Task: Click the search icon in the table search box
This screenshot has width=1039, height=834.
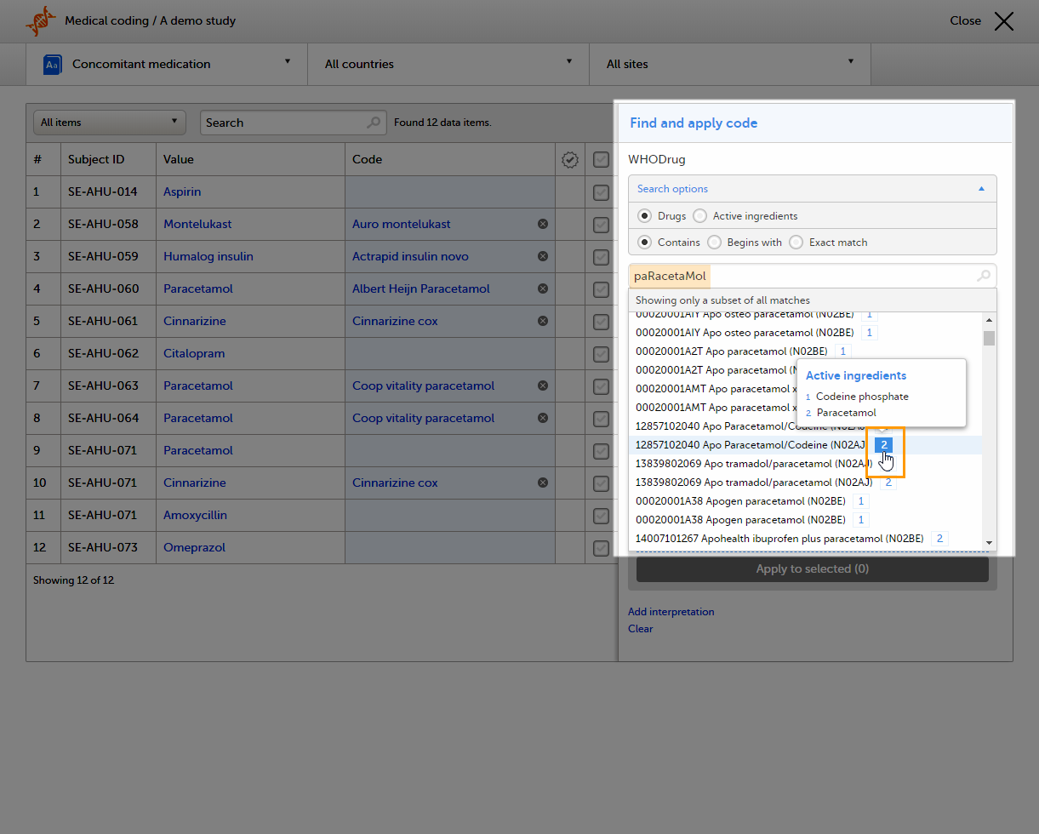Action: click(374, 123)
